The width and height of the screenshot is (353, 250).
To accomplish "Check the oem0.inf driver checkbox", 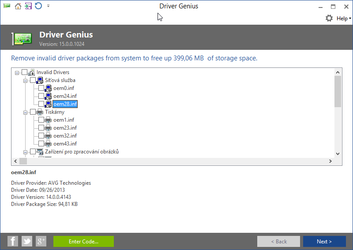I will click(41, 88).
